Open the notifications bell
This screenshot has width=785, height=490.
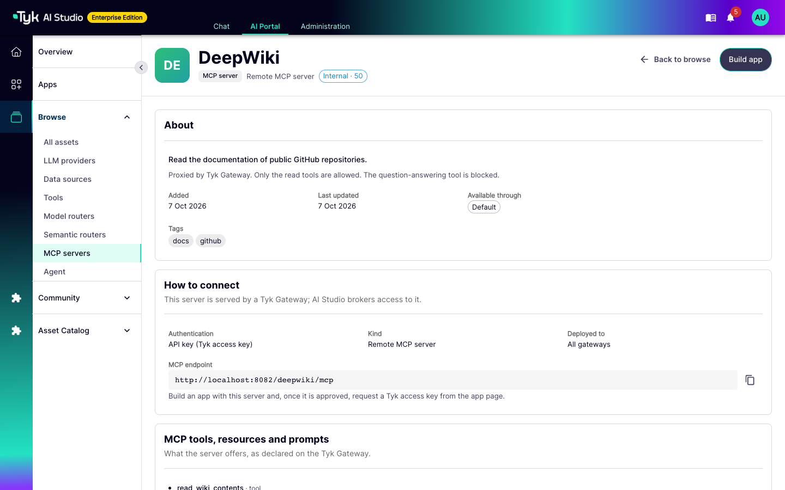(x=730, y=18)
